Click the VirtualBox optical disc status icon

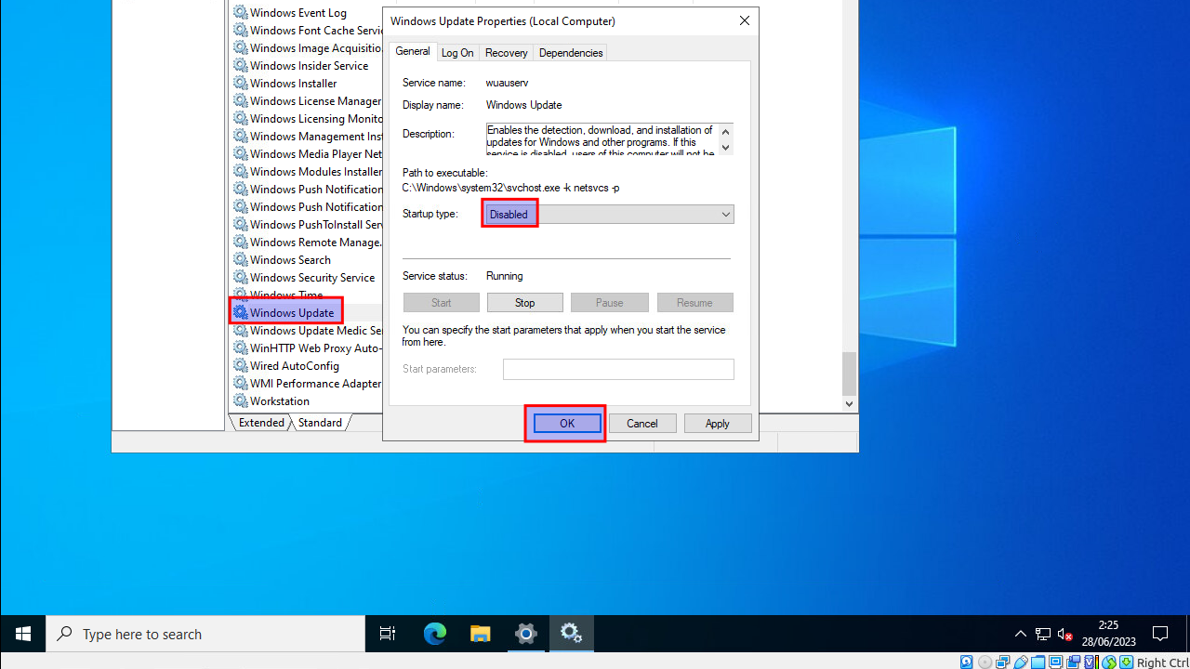click(985, 662)
